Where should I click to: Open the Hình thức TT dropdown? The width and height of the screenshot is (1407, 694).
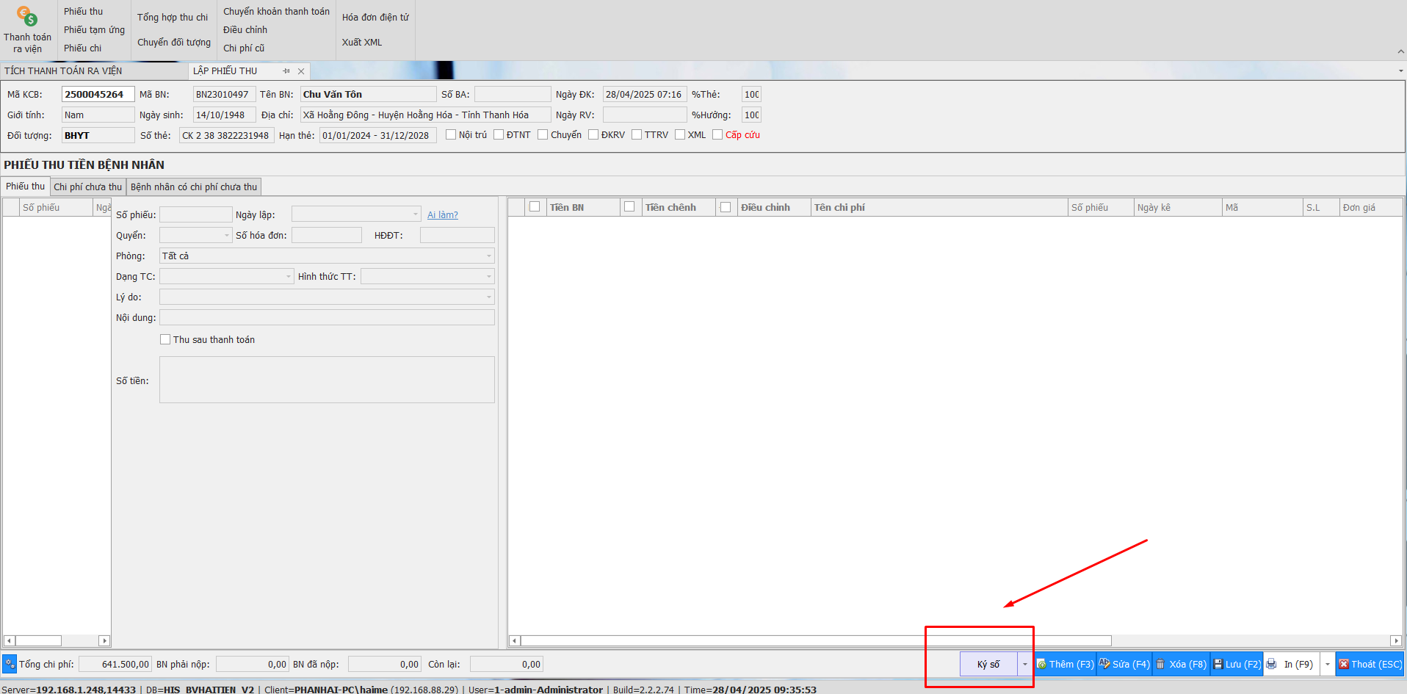tap(489, 277)
